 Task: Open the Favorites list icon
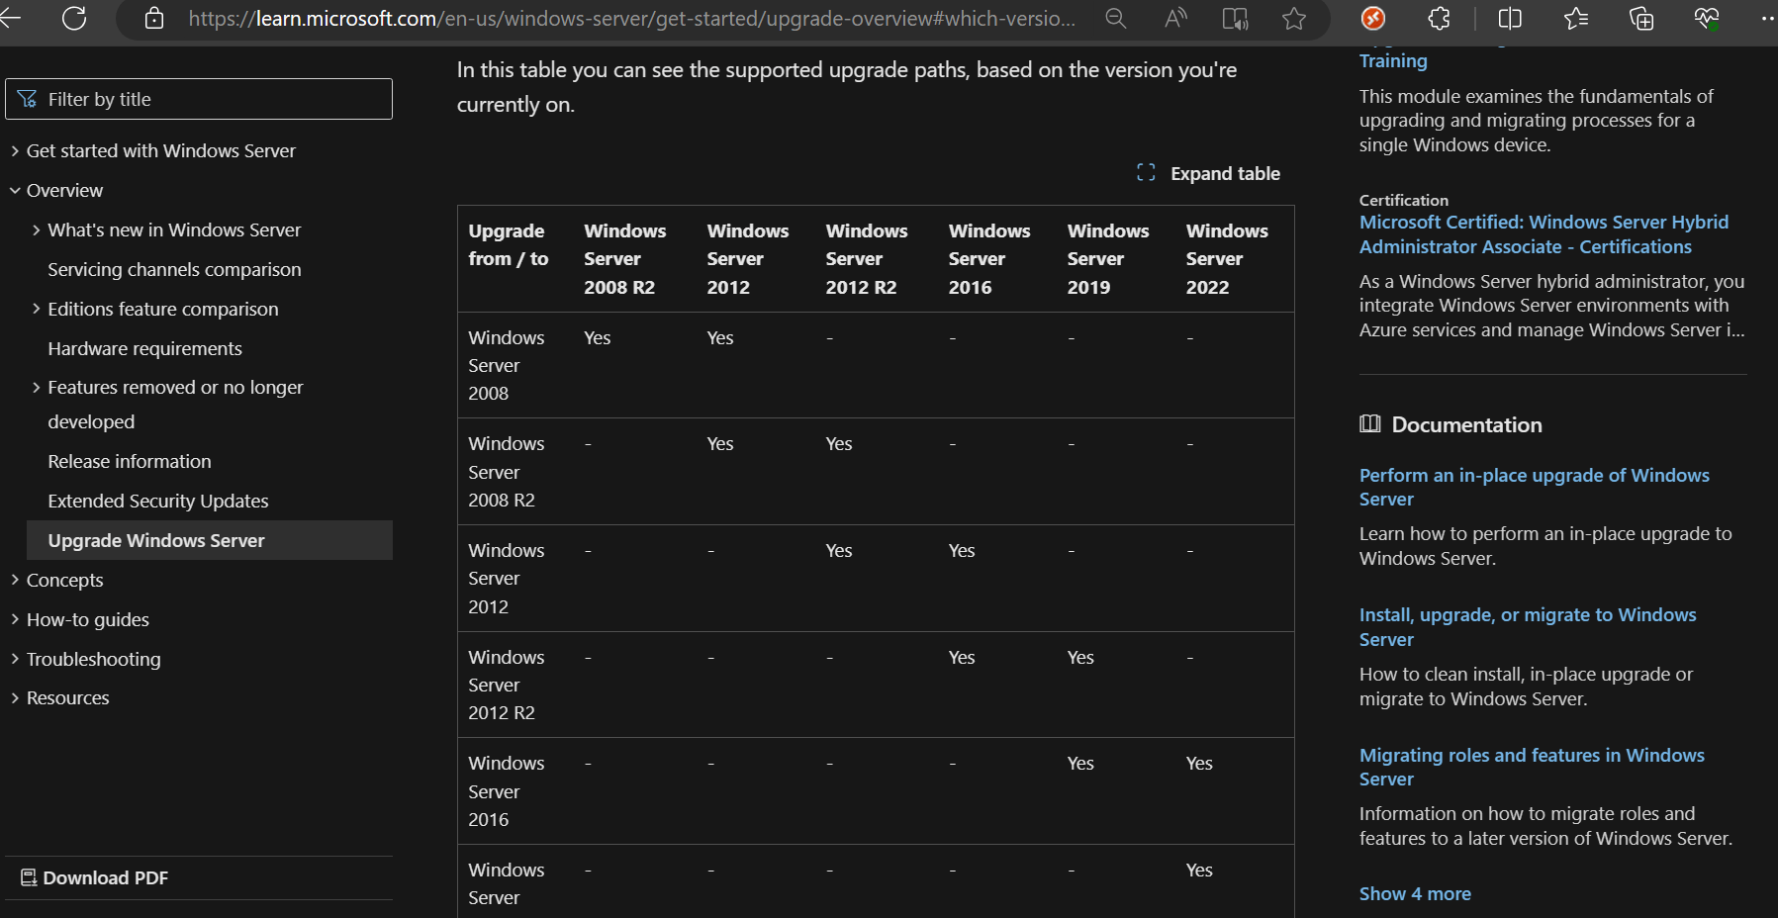1576,18
